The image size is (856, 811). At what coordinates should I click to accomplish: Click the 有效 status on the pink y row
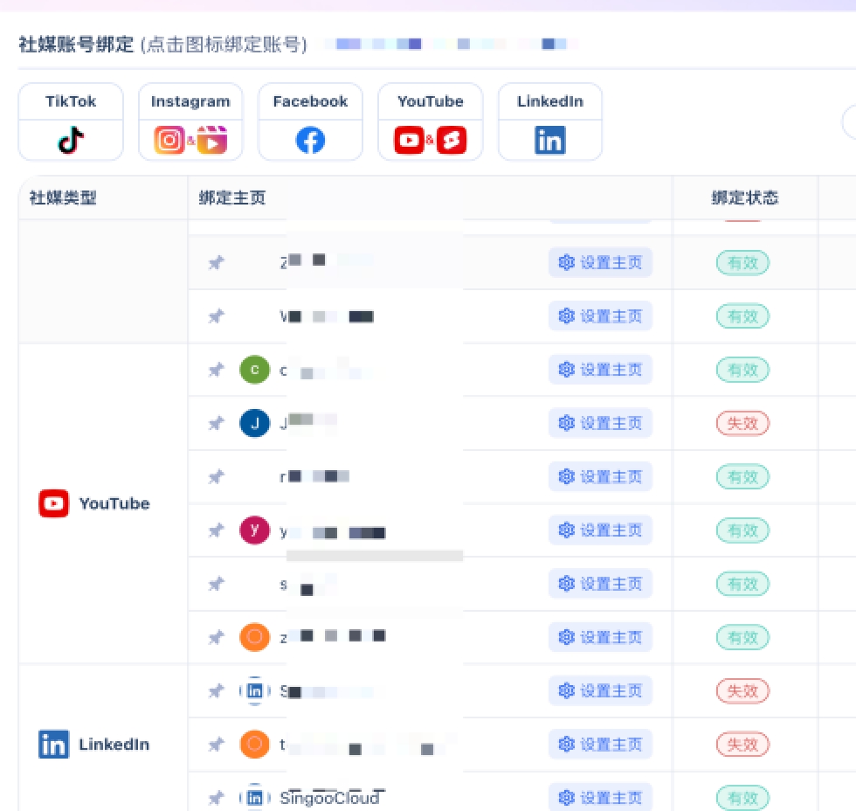(742, 530)
